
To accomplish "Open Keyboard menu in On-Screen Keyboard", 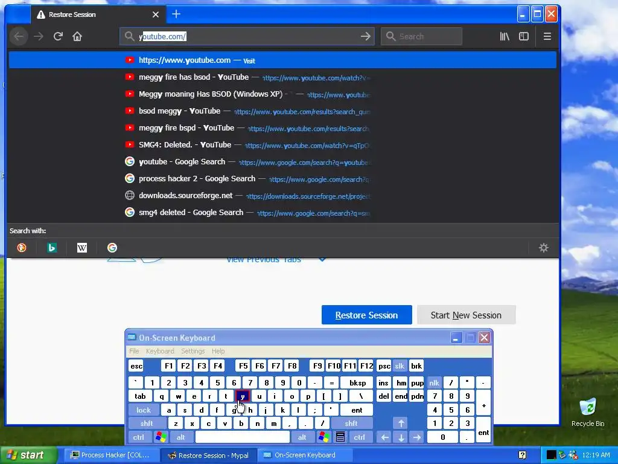I will (x=159, y=351).
